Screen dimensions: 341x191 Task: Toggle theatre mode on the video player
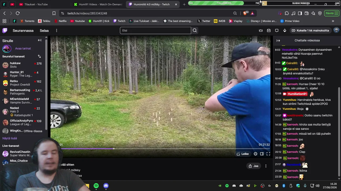[x=262, y=154]
